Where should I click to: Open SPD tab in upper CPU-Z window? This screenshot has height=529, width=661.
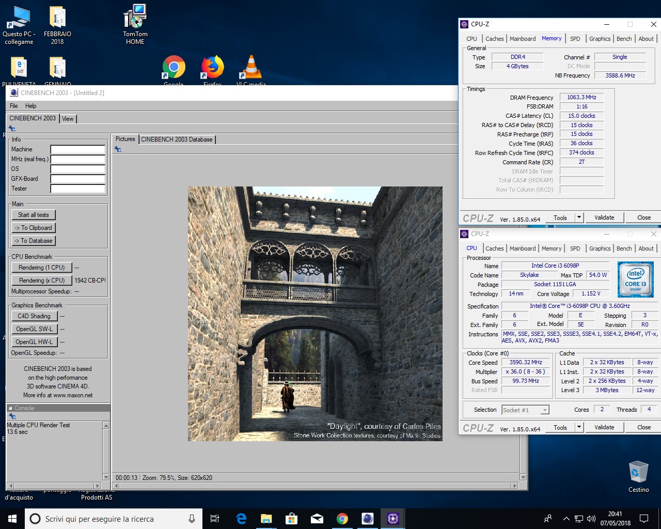click(x=575, y=39)
